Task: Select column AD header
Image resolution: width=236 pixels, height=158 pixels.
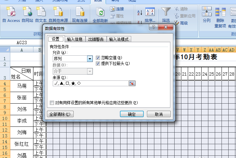Action: coord(231,50)
